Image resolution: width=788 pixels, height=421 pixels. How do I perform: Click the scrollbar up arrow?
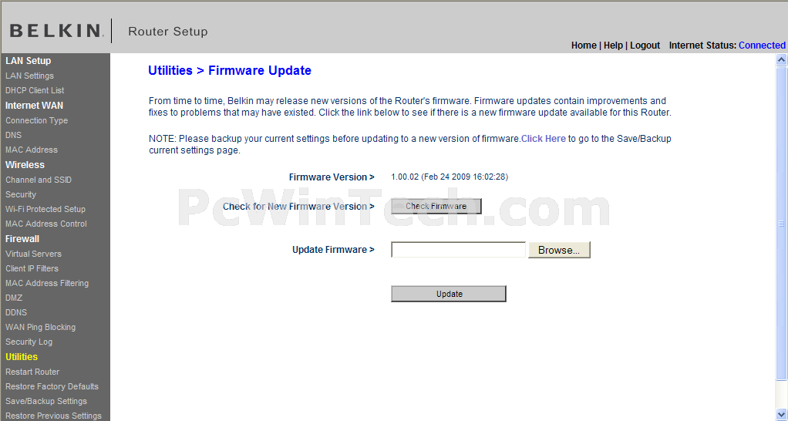[781, 60]
